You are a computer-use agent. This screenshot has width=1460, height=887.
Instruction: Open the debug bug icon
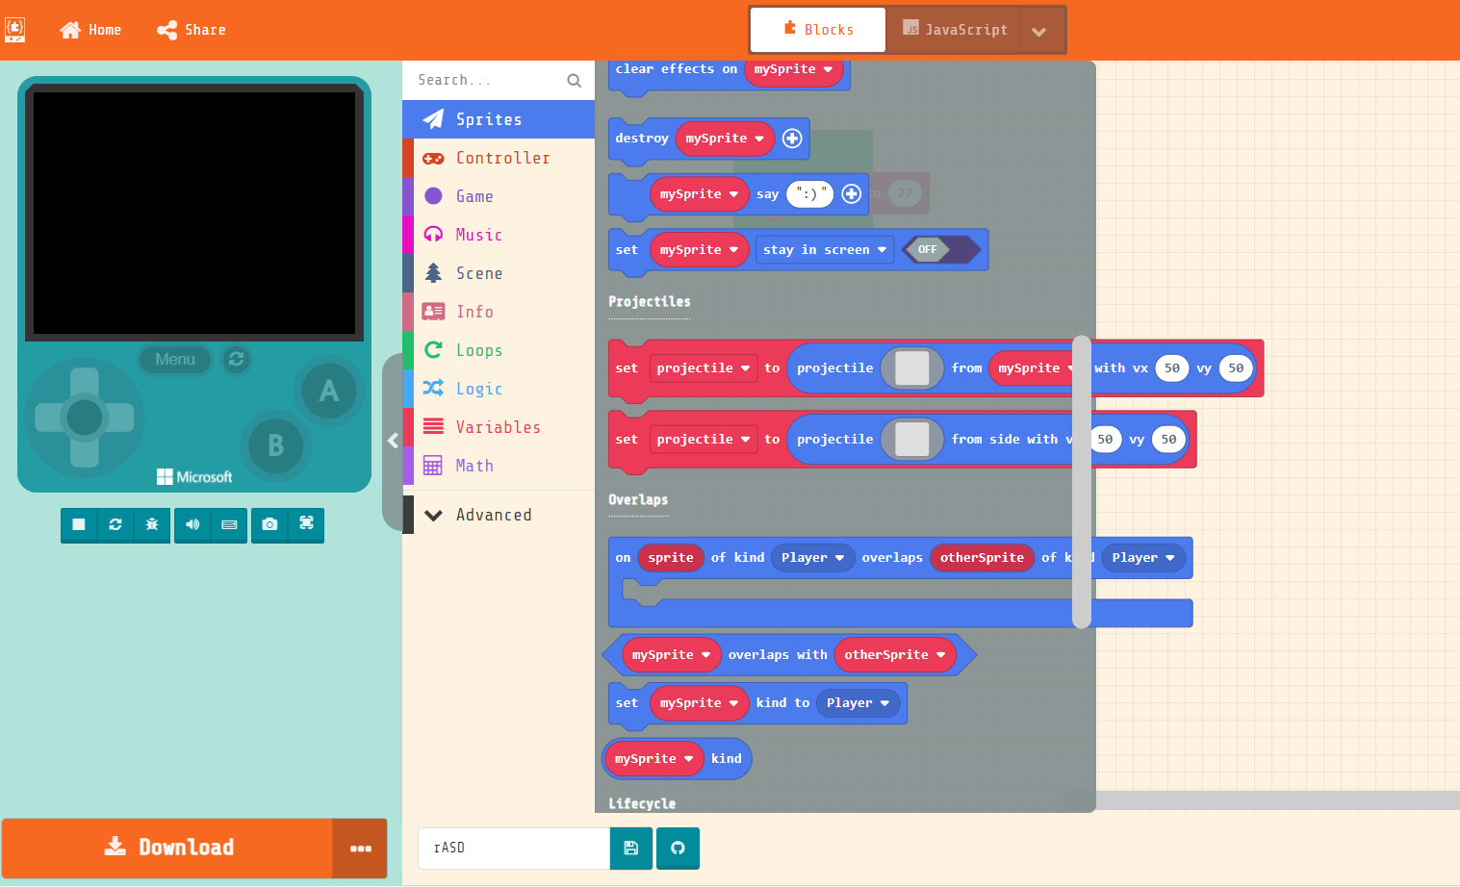152,524
